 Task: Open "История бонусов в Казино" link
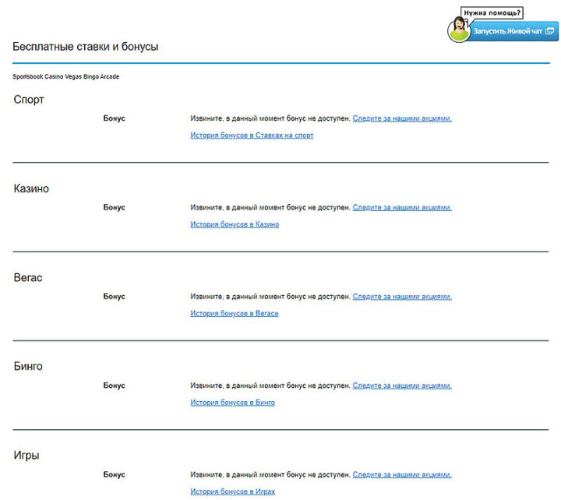(x=235, y=224)
